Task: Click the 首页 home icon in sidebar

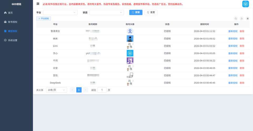Action: (x=5, y=13)
